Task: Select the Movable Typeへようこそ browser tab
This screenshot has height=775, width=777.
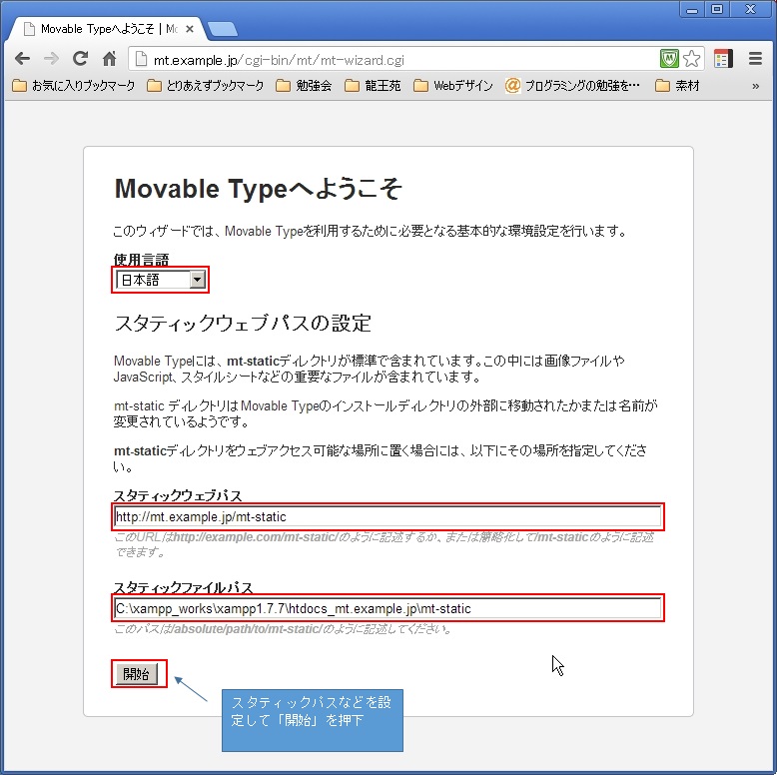Action: [x=106, y=29]
